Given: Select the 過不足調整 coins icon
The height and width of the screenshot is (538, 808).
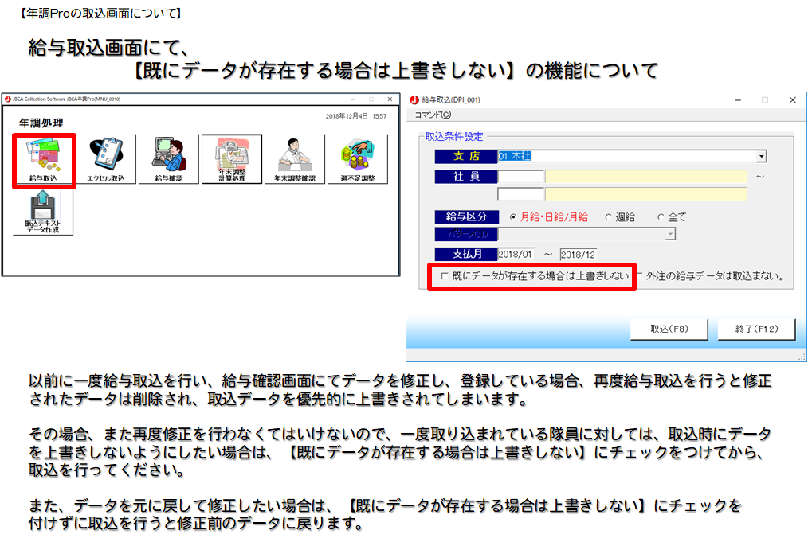Looking at the screenshot, I should 357,159.
